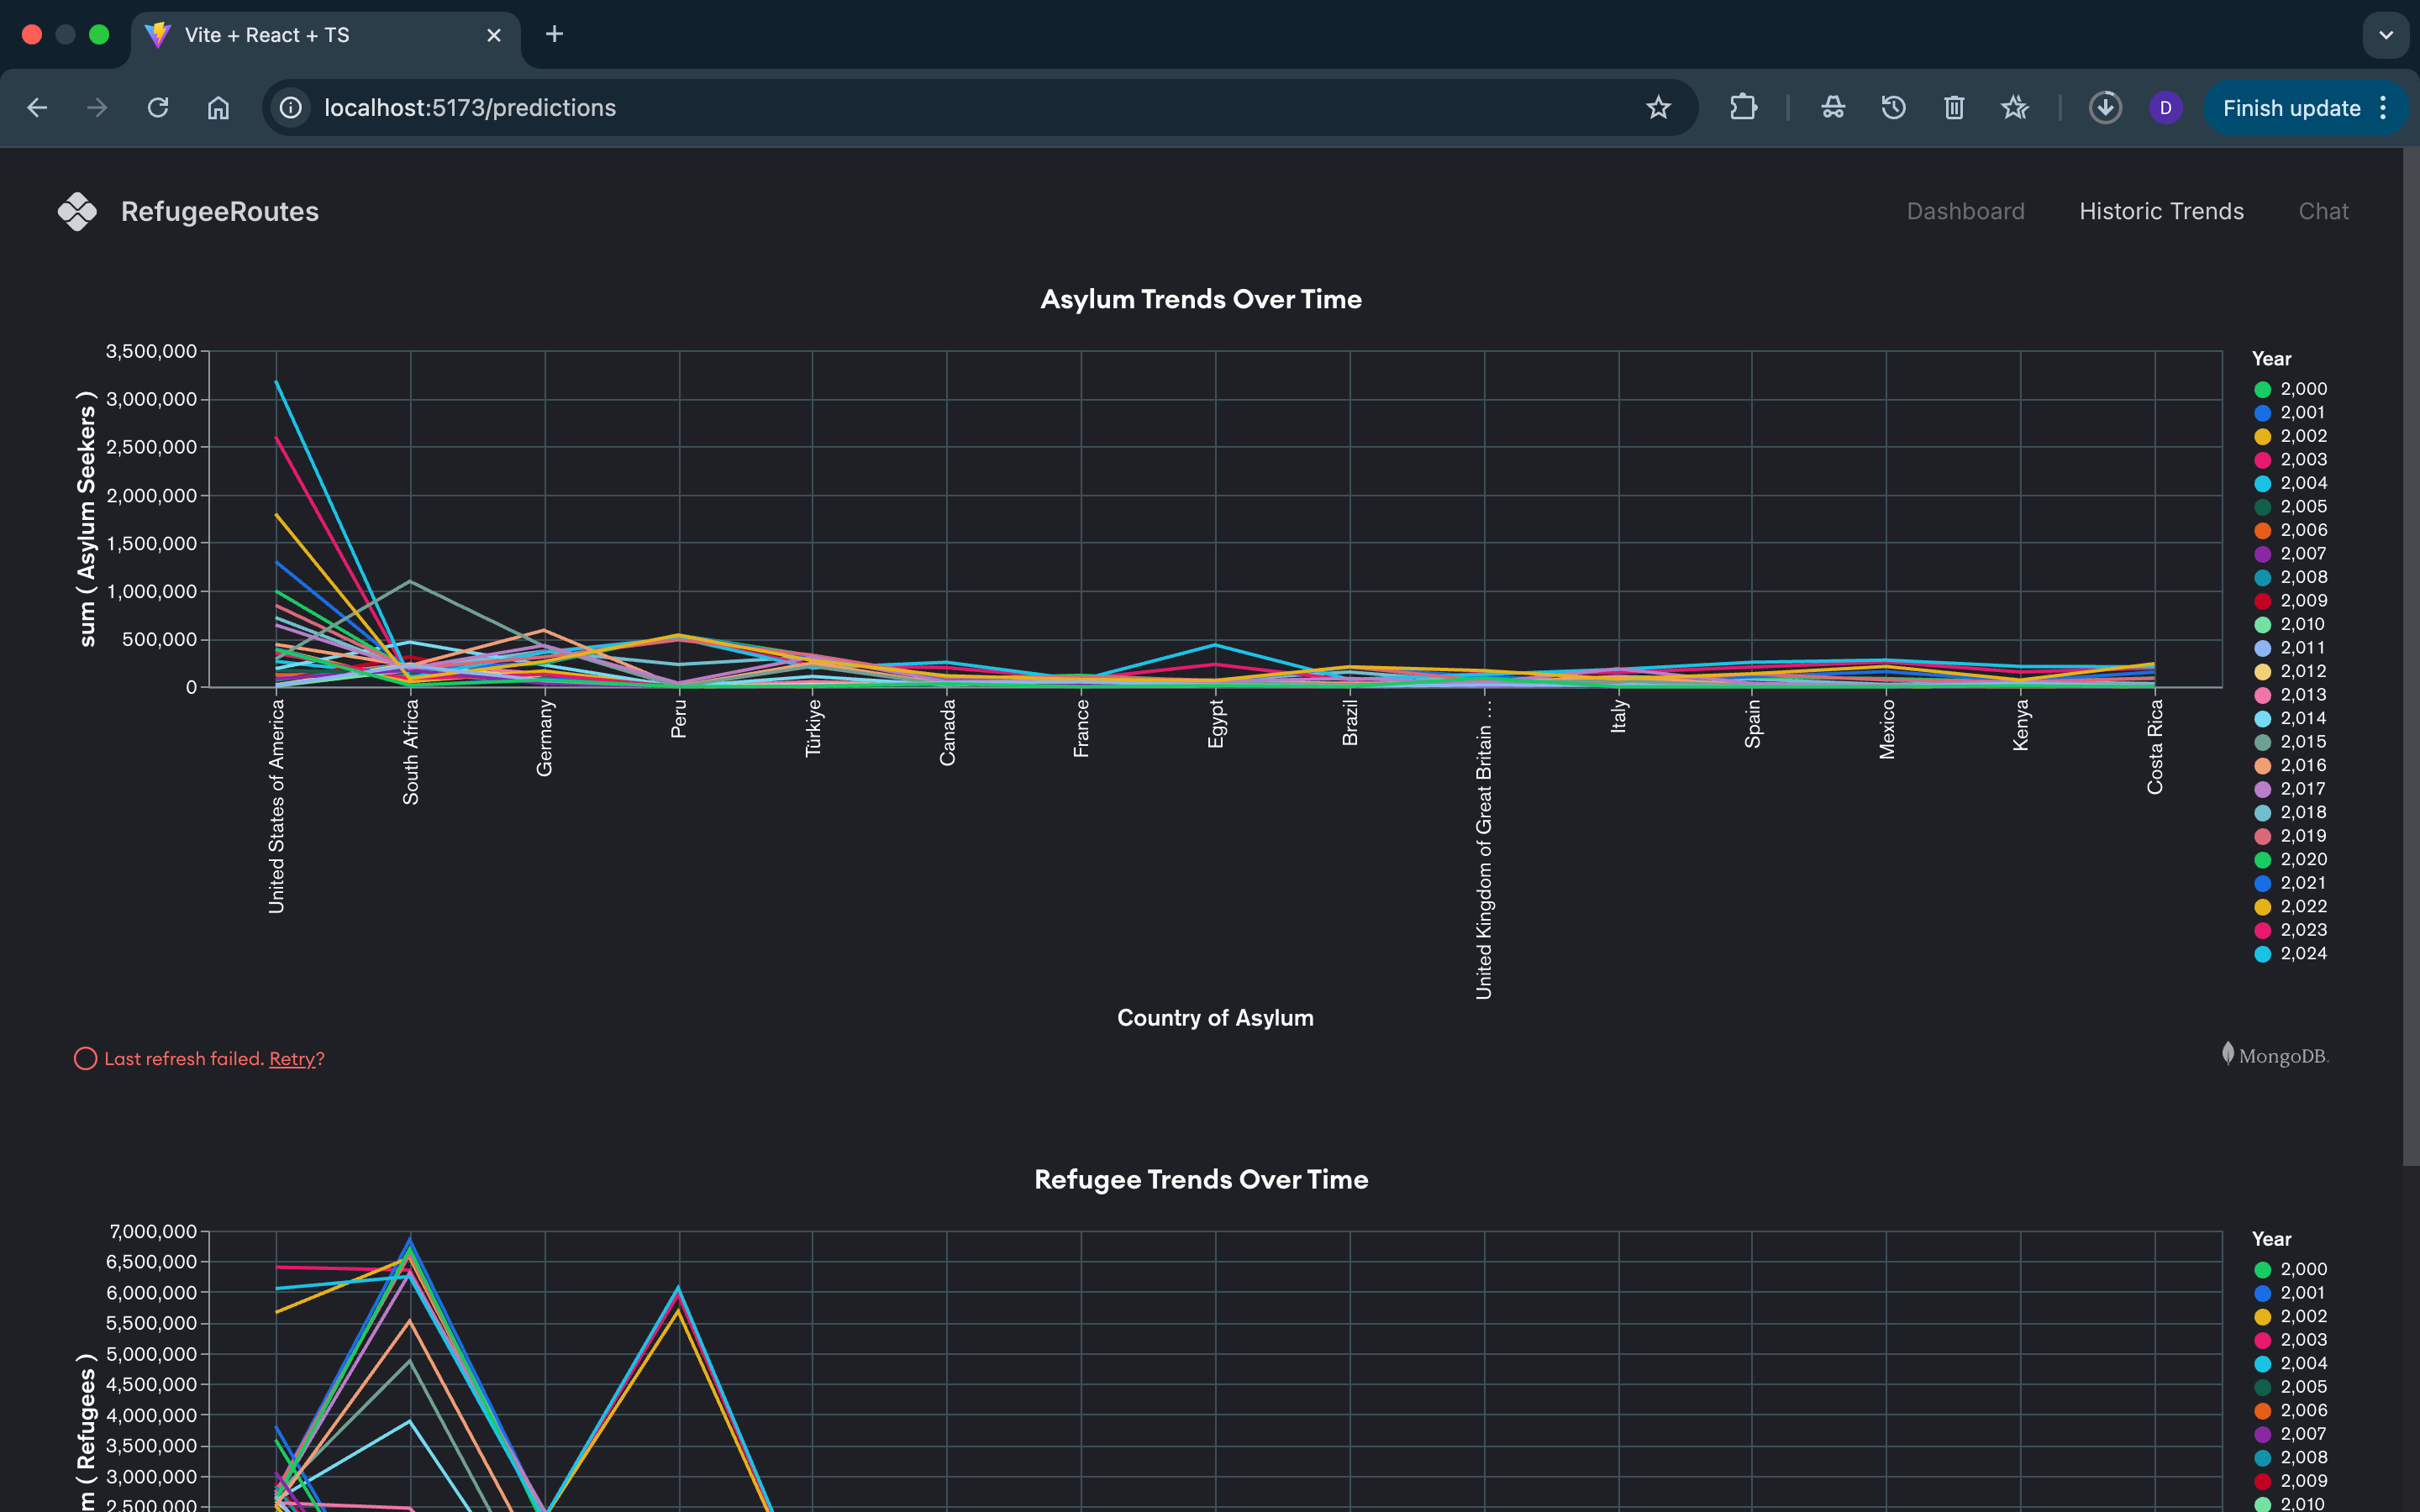The height and width of the screenshot is (1512, 2420).
Task: Open the extensions puzzle icon
Action: (1743, 108)
